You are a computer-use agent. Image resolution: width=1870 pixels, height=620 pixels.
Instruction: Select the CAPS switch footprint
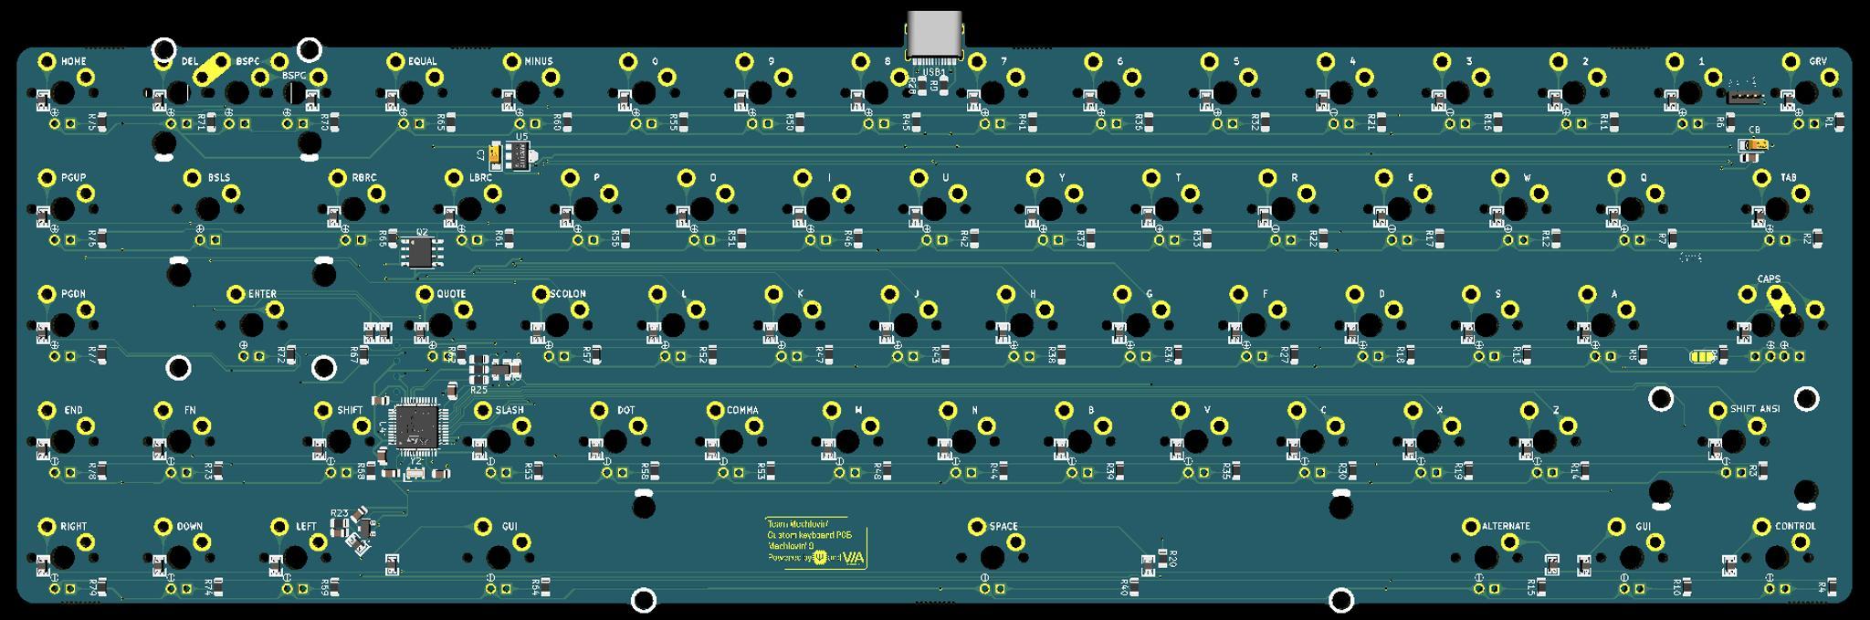tap(1790, 324)
